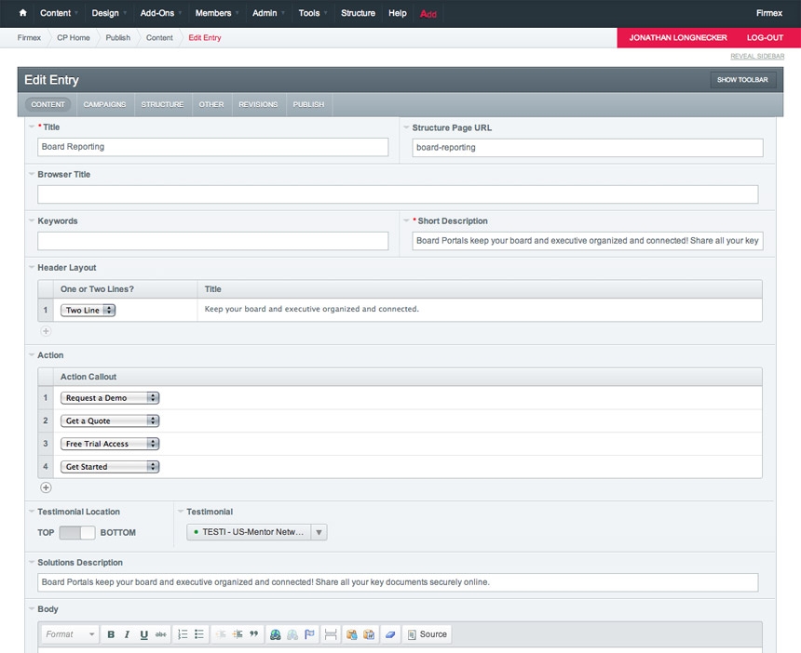Apply bold formatting in Body editor
Screen dimensions: 801x653
click(111, 634)
